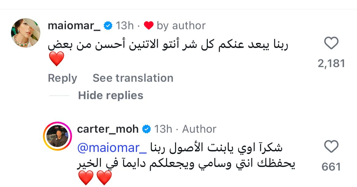Image resolution: width=357 pixels, height=187 pixels.
Task: View the 2,181 likes list
Action: [x=331, y=63]
